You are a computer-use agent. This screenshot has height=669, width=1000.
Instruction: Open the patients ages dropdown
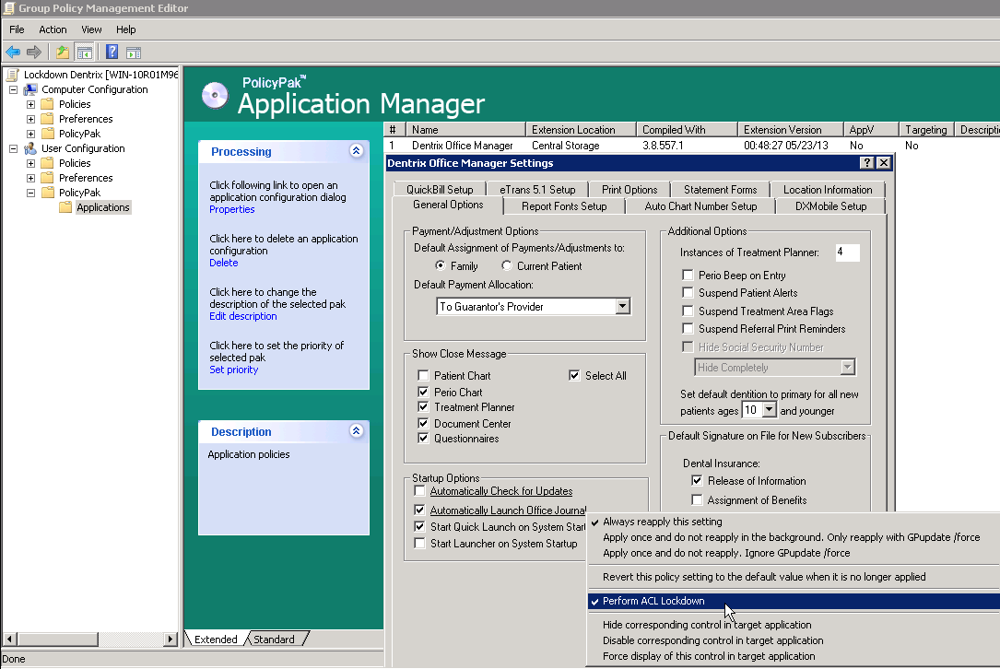click(x=770, y=410)
